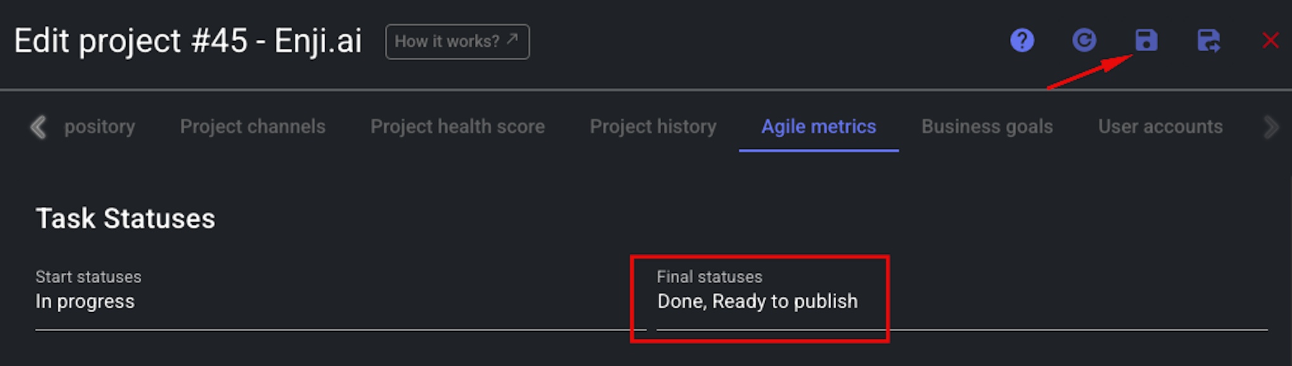Screen dimensions: 1292x366
Task: Open the Business goals tab
Action: tap(987, 127)
